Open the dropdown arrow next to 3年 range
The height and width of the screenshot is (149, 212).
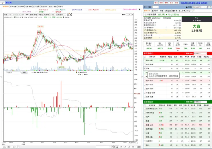[x=136, y=147]
